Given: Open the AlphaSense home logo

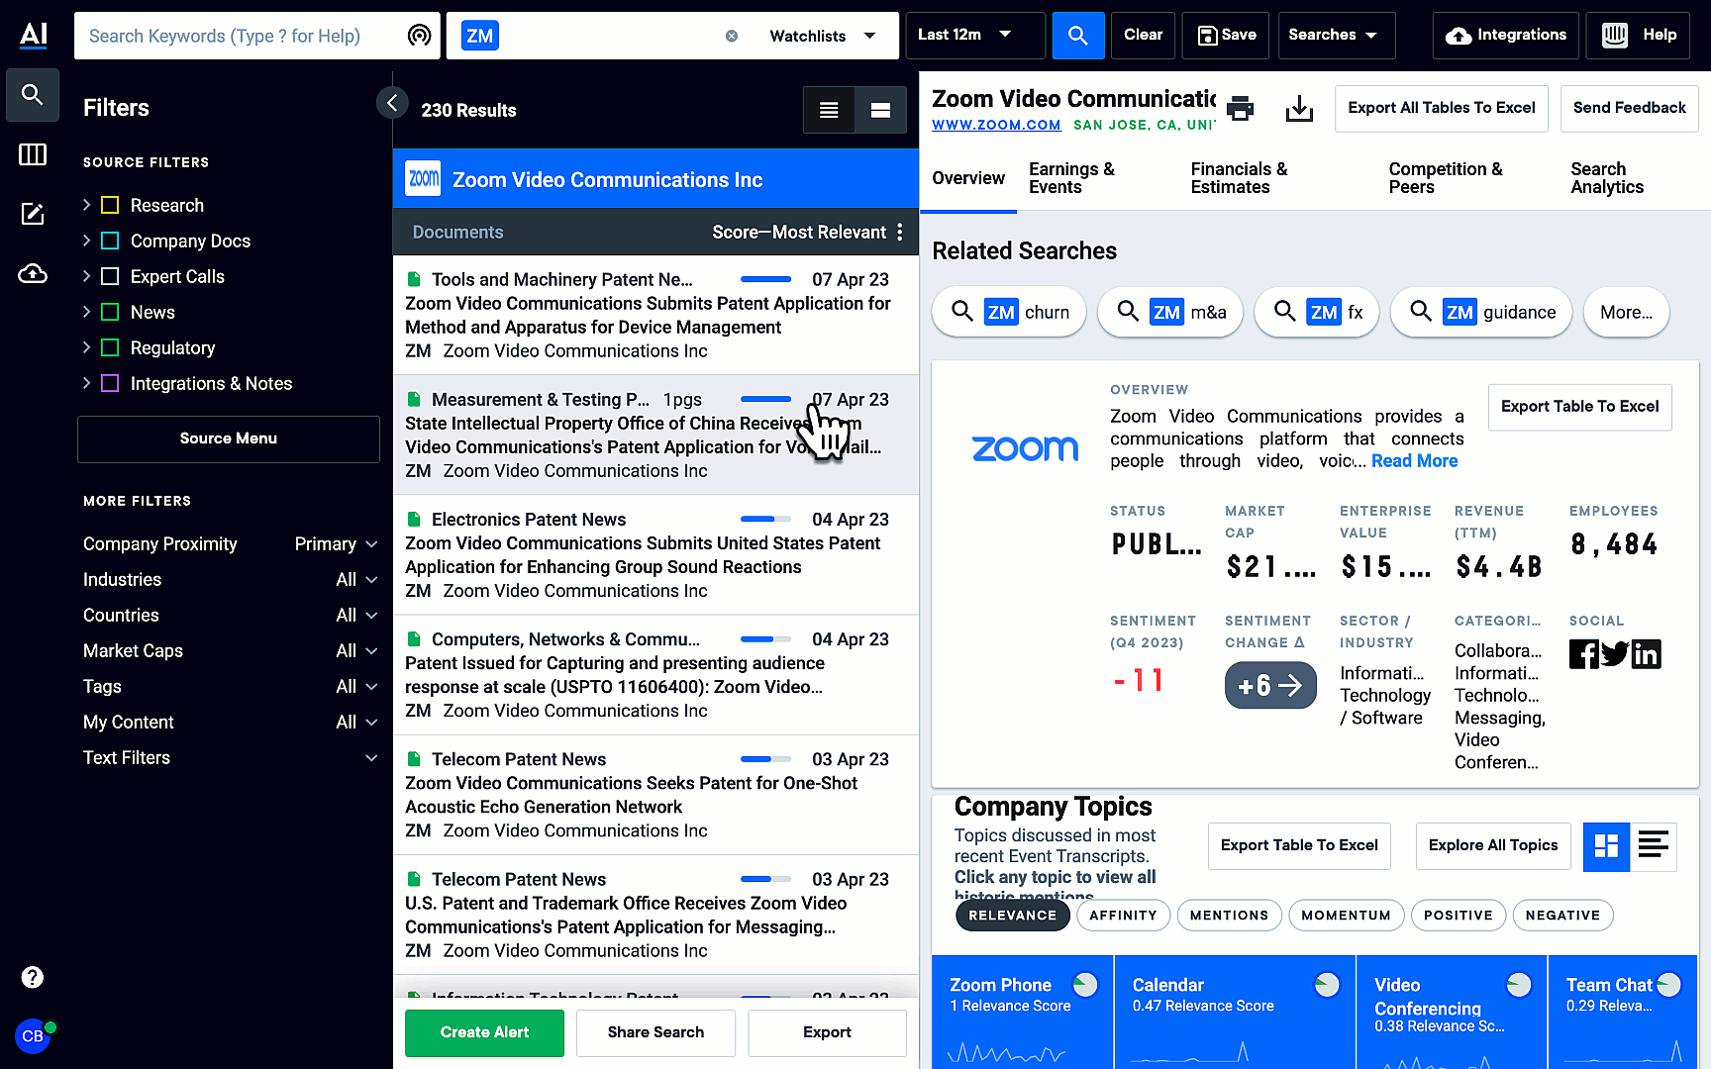Looking at the screenshot, I should pyautogui.click(x=33, y=35).
